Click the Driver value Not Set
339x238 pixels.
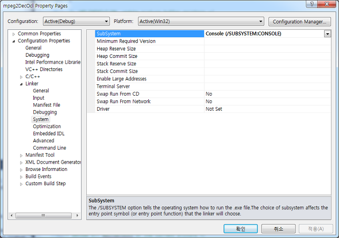click(x=214, y=109)
